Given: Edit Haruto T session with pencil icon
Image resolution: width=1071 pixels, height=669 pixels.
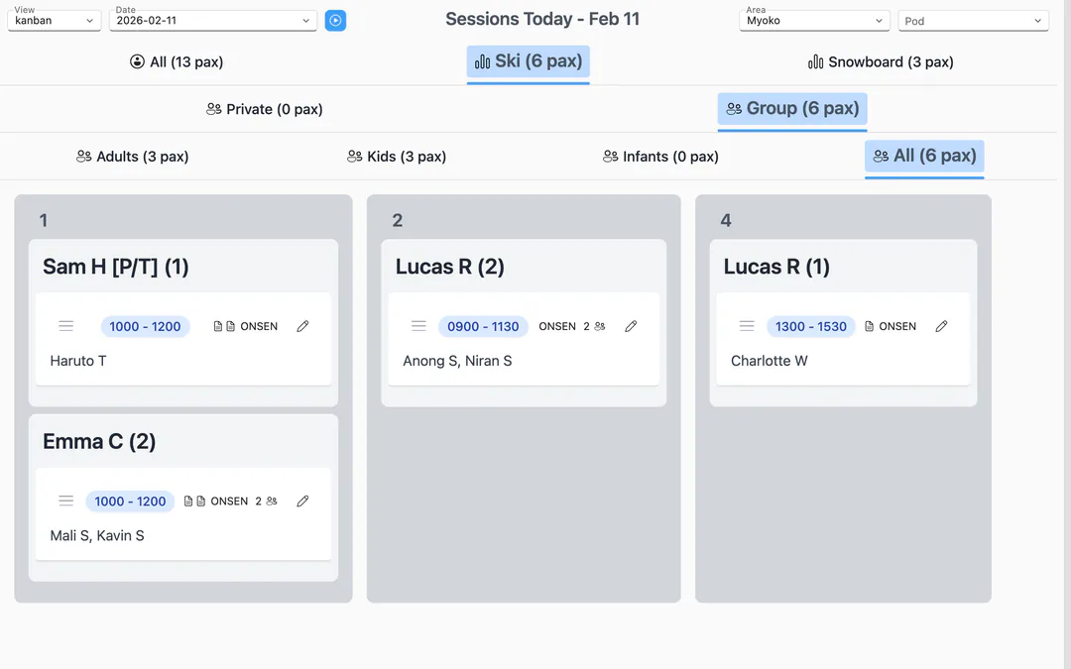Looking at the screenshot, I should tap(302, 326).
